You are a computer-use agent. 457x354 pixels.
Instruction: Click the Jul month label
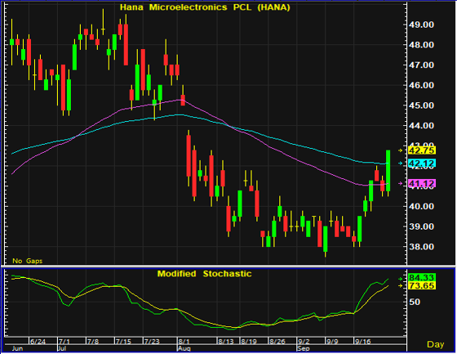coord(62,349)
